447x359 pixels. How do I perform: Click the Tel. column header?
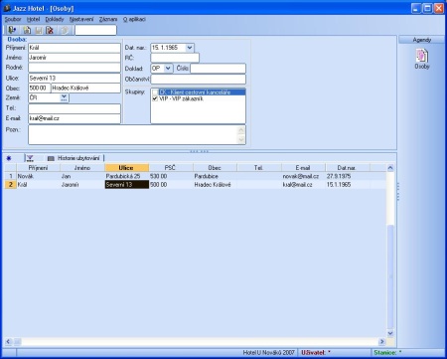click(x=259, y=168)
